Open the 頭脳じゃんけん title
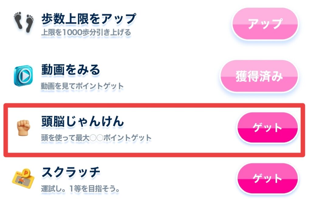 click(x=83, y=121)
